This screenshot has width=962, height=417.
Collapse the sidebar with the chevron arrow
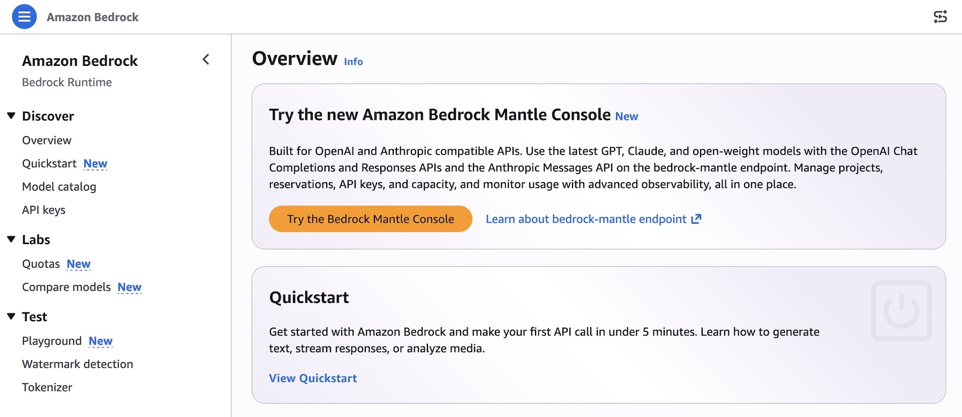pos(206,59)
